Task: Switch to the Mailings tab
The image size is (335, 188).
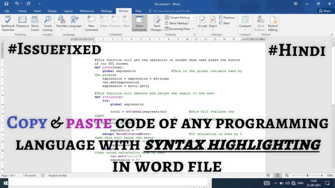Action: click(x=107, y=11)
